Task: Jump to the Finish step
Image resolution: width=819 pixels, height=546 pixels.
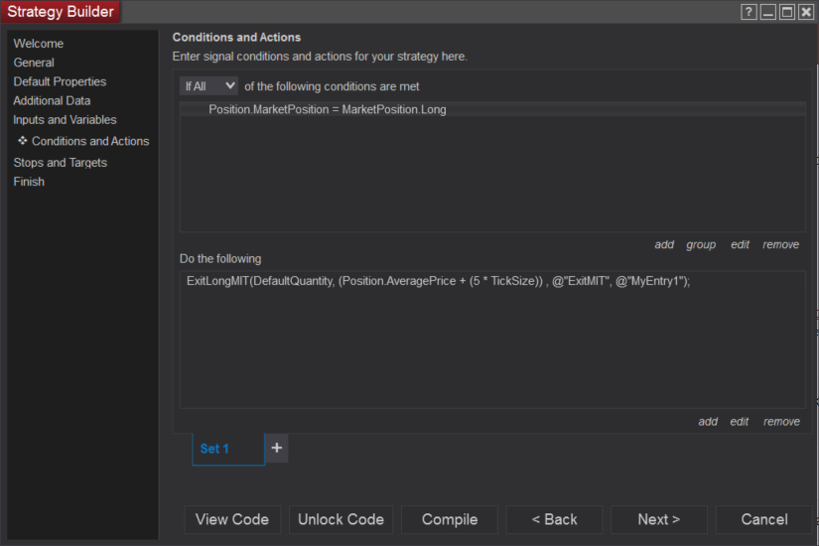Action: pyautogui.click(x=29, y=182)
